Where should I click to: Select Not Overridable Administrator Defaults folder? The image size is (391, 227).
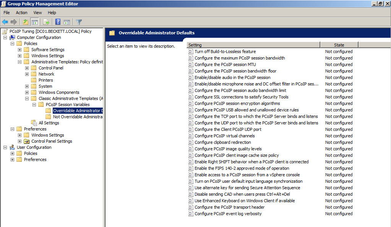point(78,117)
